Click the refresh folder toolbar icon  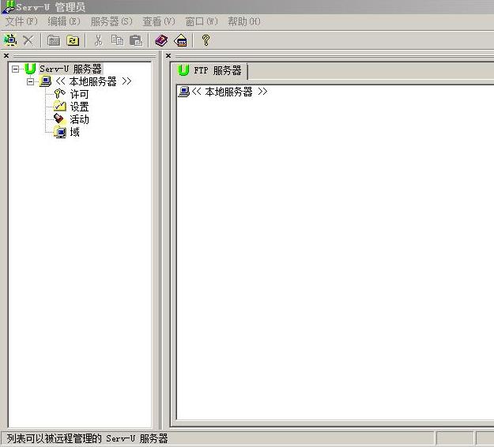(73, 40)
